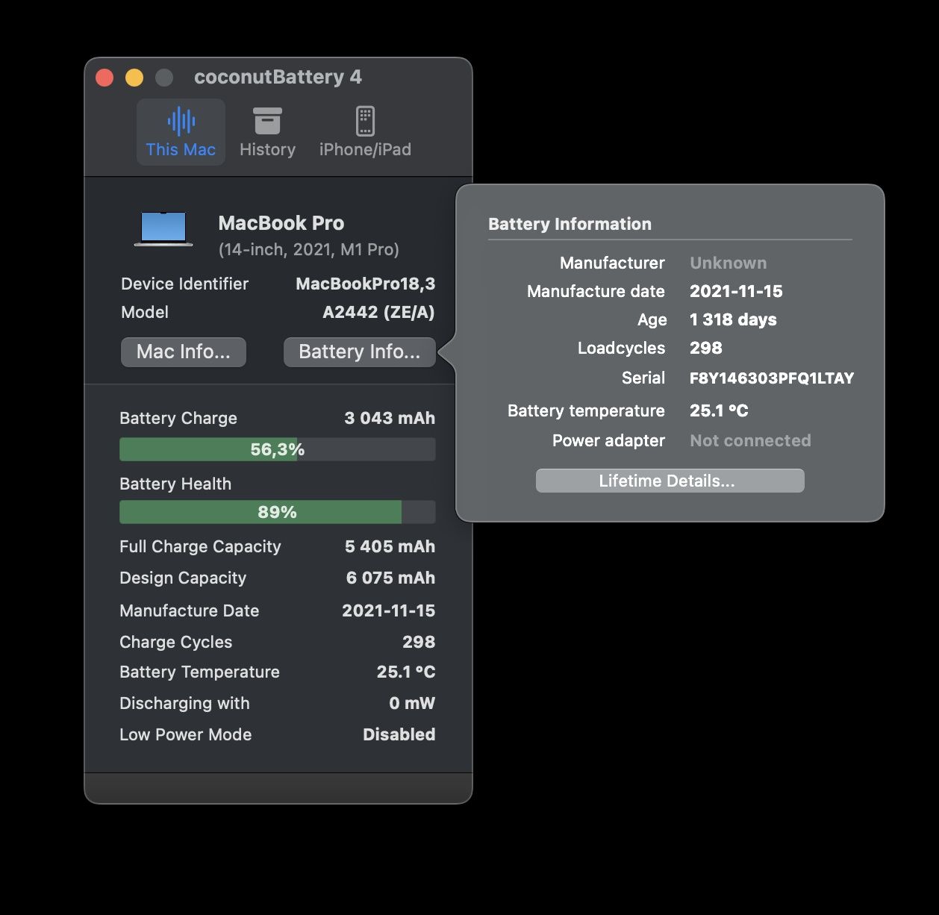Click the Battery Information popover heading
This screenshot has height=915, width=939.
(x=570, y=224)
